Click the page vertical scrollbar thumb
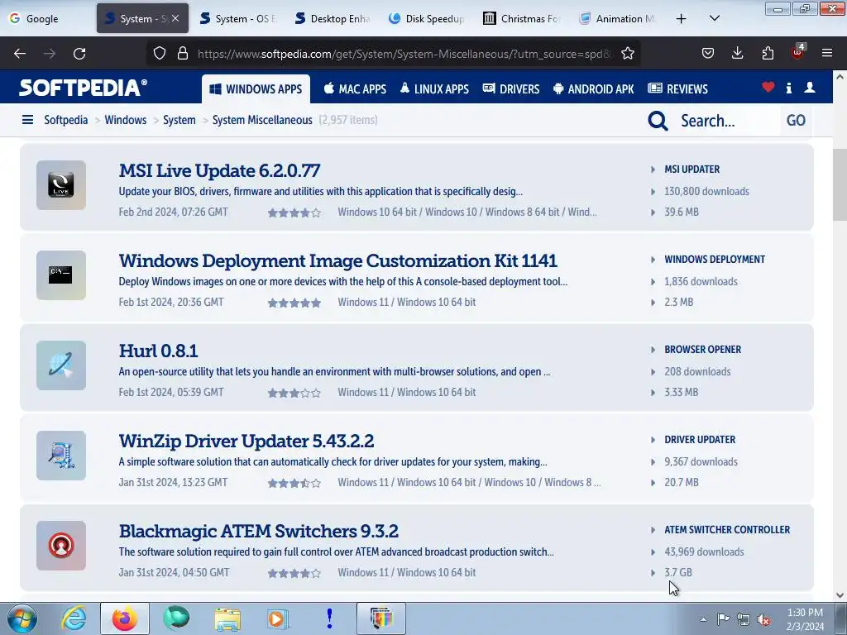This screenshot has width=847, height=635. [840, 184]
